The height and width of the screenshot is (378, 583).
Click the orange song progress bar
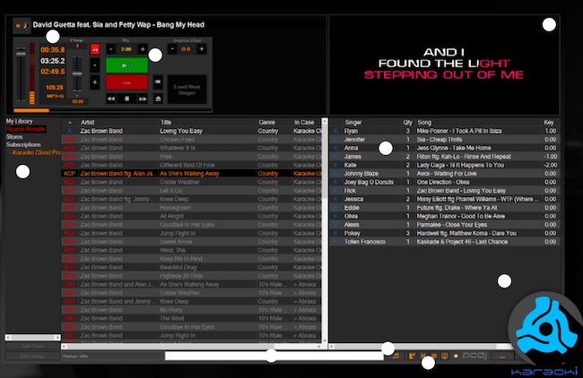click(31, 110)
